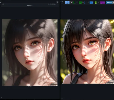The image size is (114, 100).
Task: Click the GPU 4% usage meter
Action: [x=87, y=3]
